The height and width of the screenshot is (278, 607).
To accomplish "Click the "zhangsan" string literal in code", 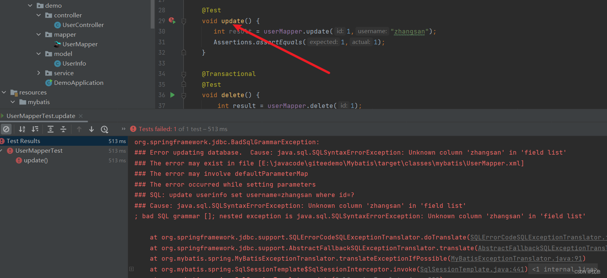I will point(409,32).
